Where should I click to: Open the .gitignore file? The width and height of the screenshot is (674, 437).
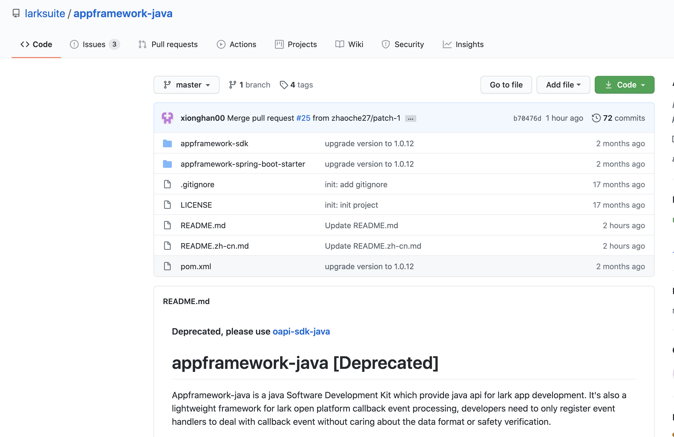197,184
